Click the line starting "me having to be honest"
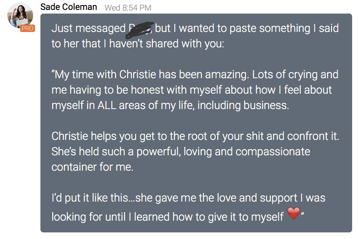 click(110, 90)
